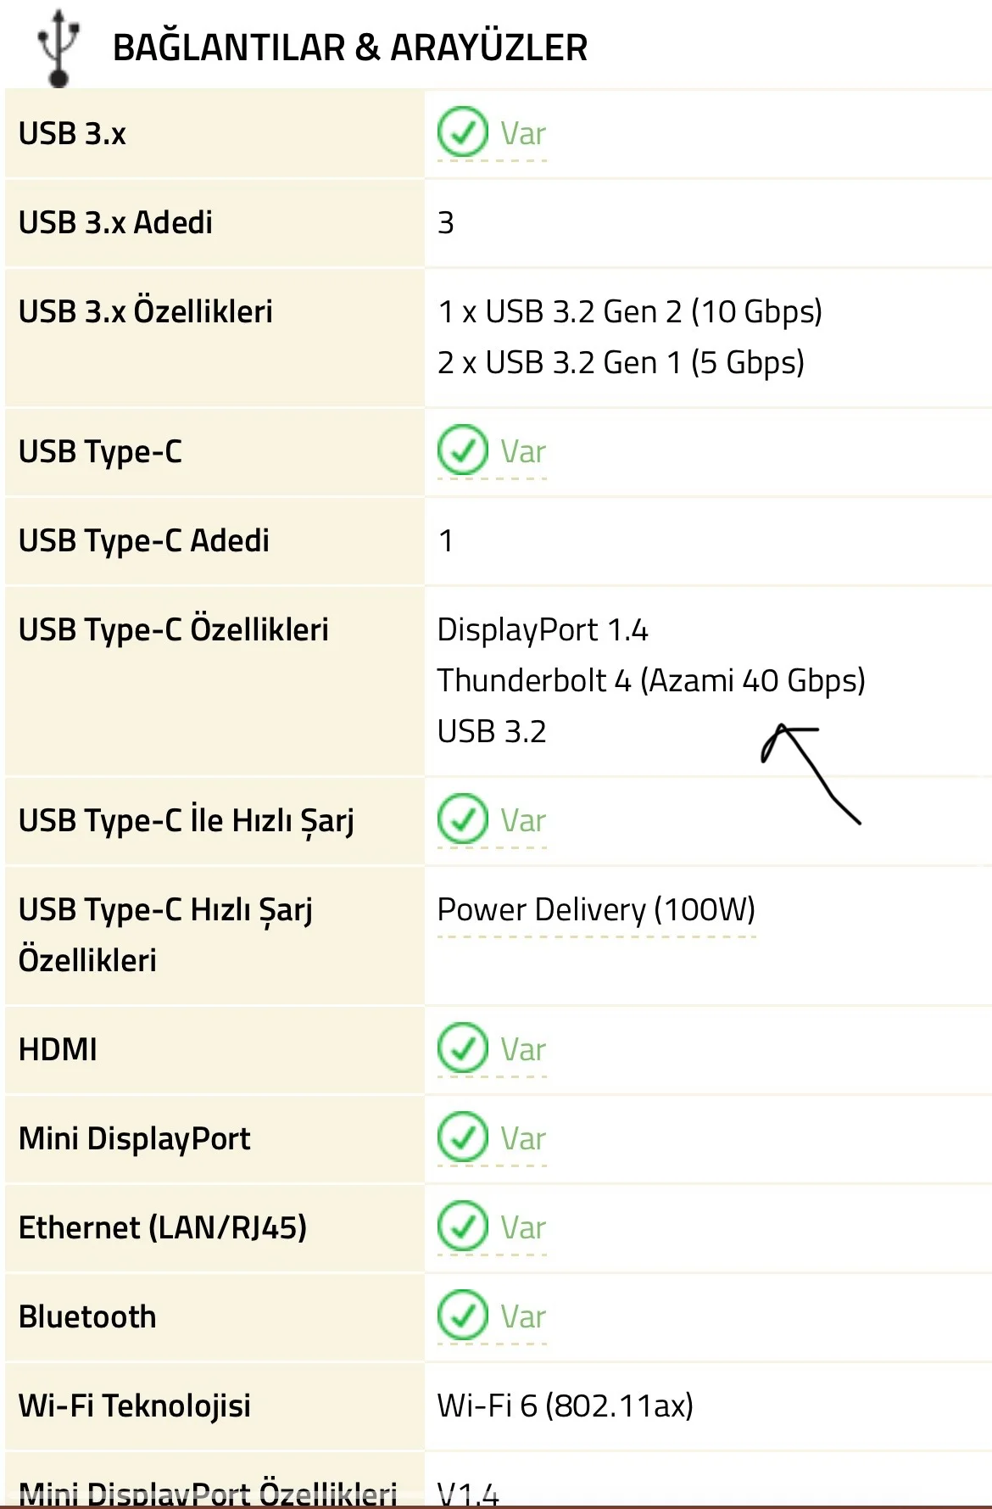Click the checkmark in USB Type-C row
Screen dimensions: 992x1509
[462, 450]
